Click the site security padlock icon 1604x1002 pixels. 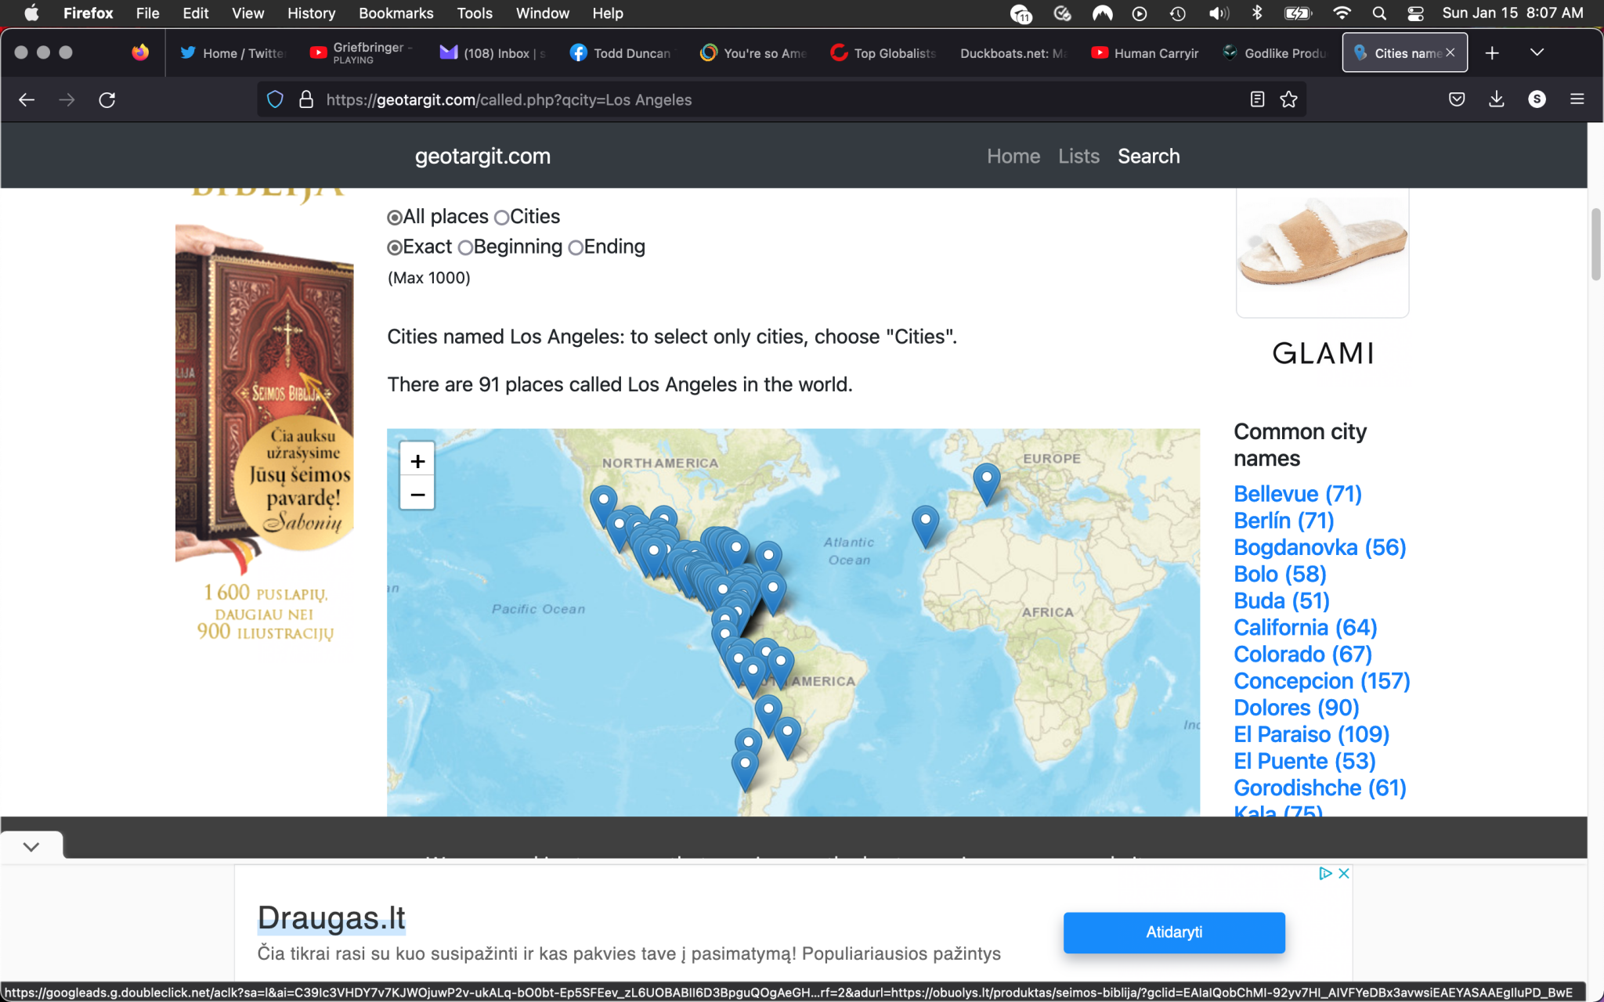(x=306, y=99)
